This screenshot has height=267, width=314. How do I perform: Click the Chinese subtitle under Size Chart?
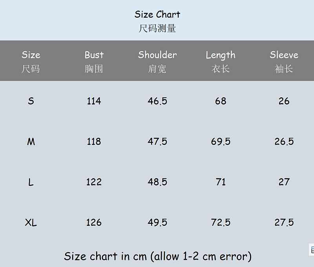pyautogui.click(x=157, y=28)
